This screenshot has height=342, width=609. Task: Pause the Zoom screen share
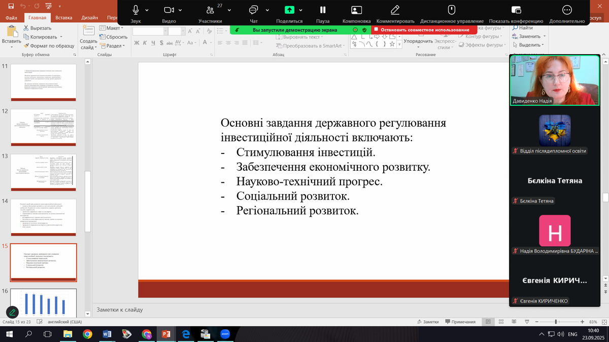(323, 10)
